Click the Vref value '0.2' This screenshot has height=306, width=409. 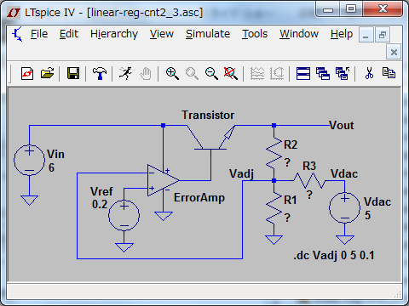point(100,204)
